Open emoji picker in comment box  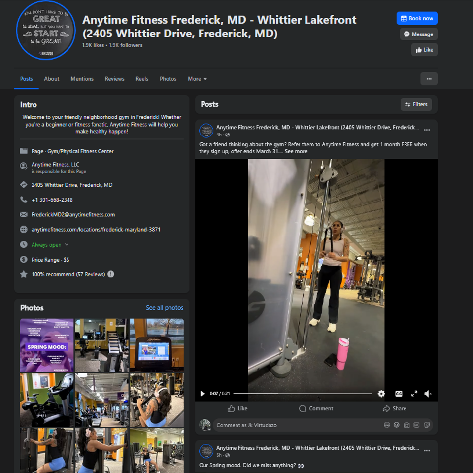(x=396, y=425)
